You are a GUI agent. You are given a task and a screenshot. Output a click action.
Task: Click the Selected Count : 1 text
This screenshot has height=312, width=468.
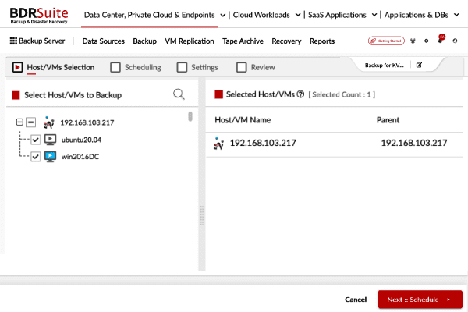(342, 94)
